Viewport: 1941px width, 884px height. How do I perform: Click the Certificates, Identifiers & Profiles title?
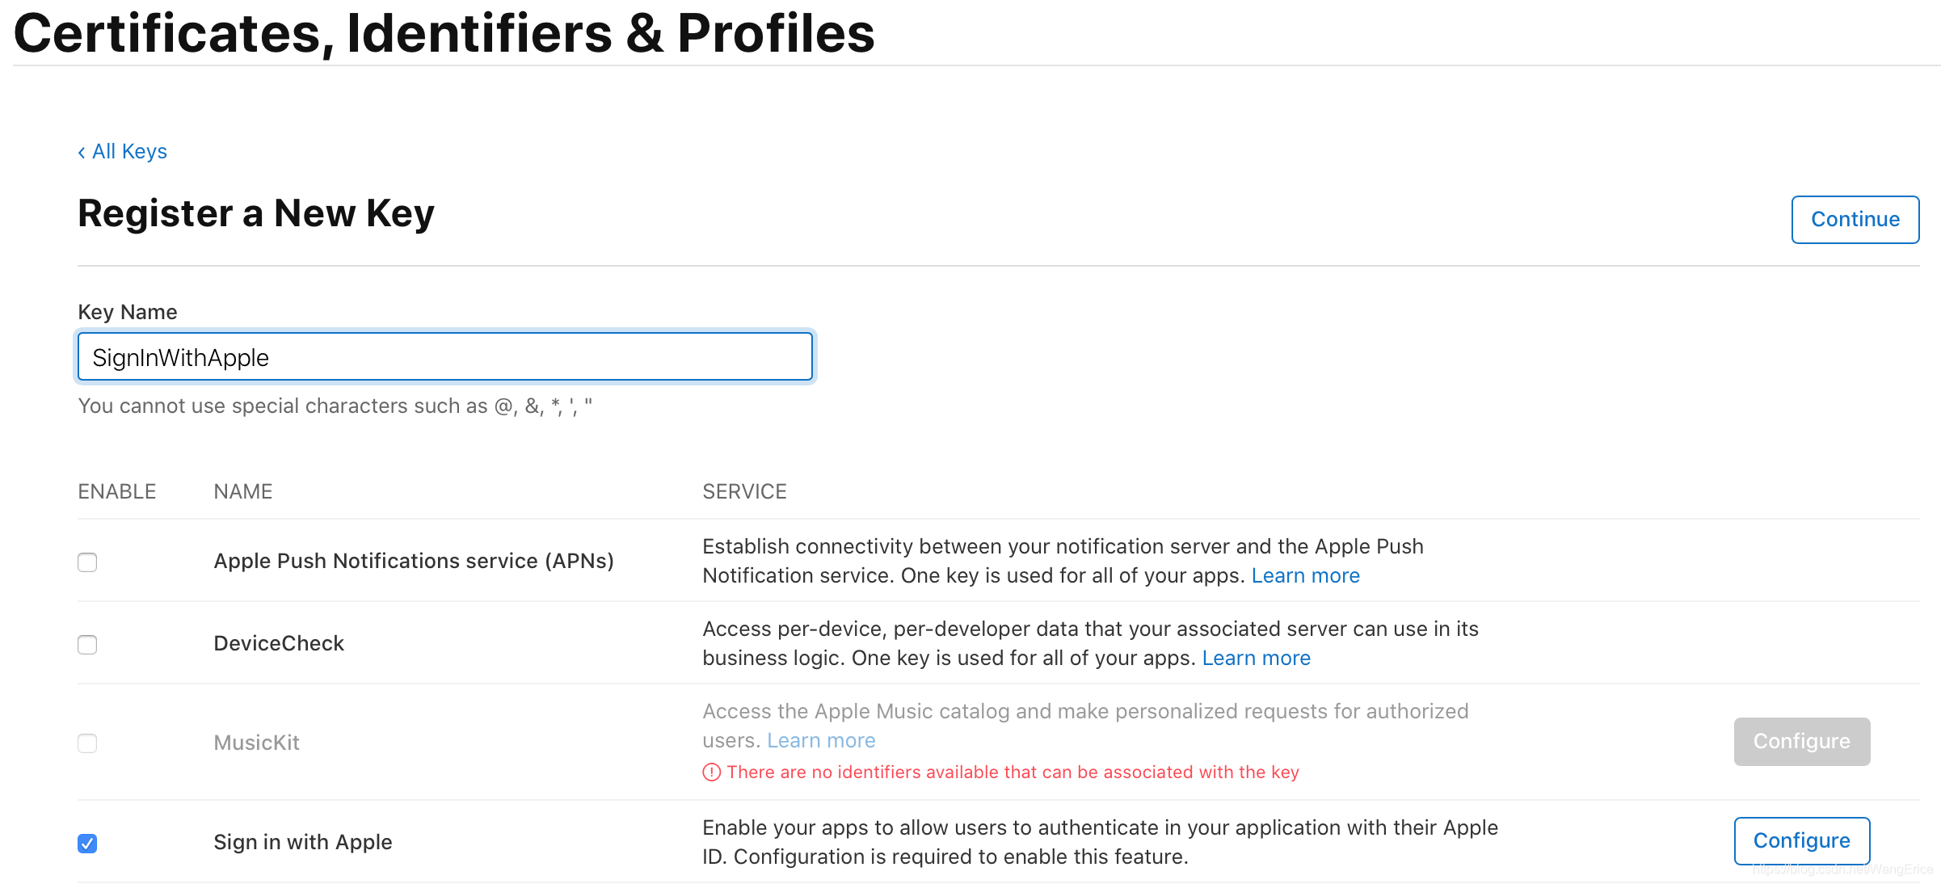tap(444, 34)
